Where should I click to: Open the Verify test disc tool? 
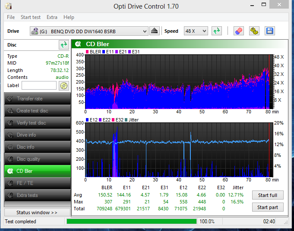(38, 123)
